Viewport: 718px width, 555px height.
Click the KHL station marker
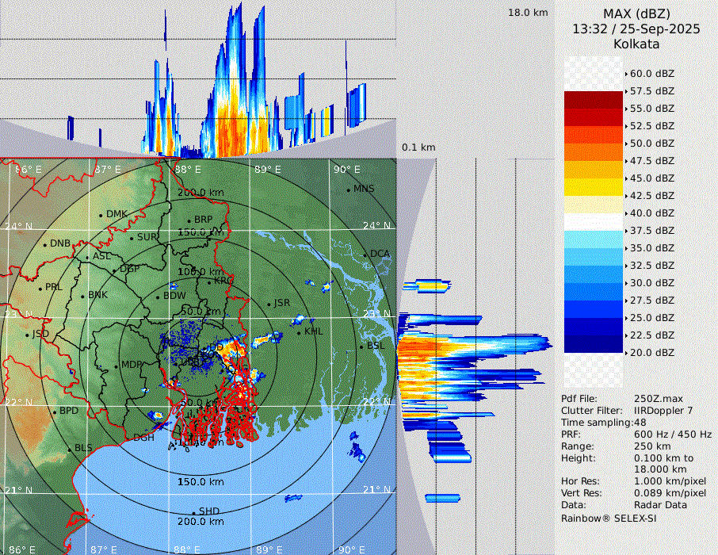point(299,332)
